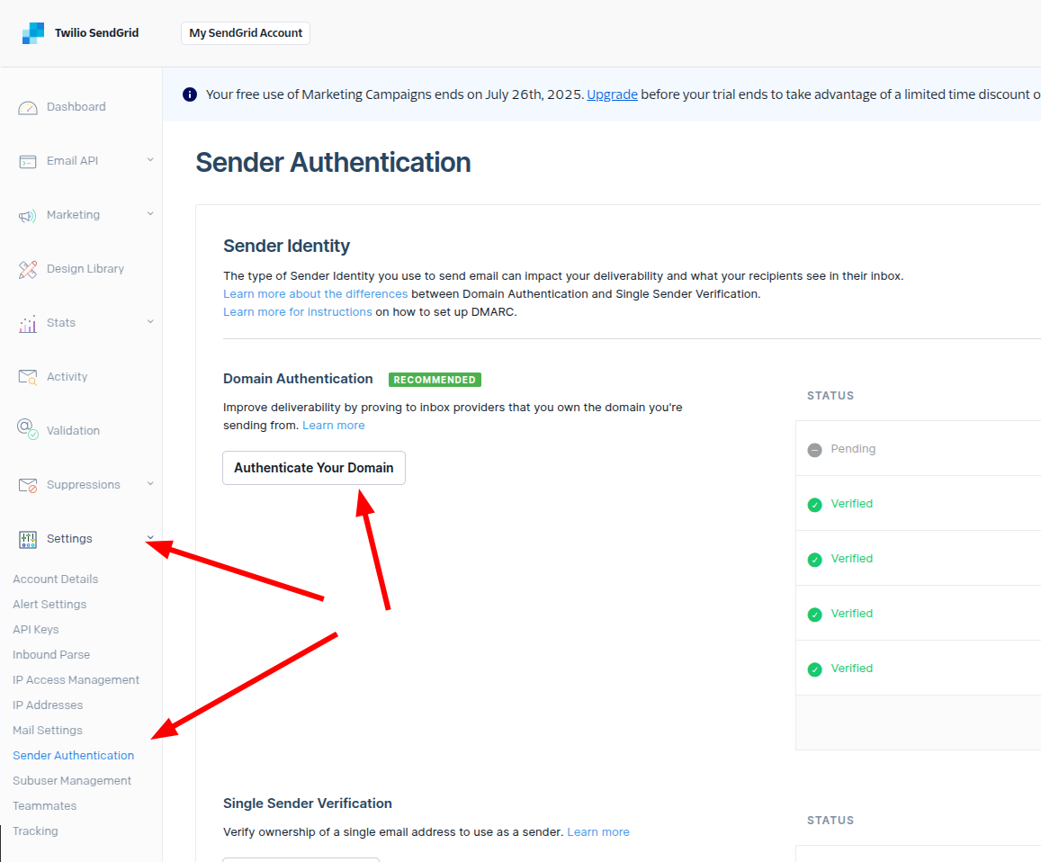
Task: Open IP Access Management page
Action: tap(76, 680)
